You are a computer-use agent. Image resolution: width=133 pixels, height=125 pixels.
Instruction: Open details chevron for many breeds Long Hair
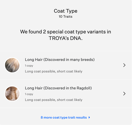[124, 65]
